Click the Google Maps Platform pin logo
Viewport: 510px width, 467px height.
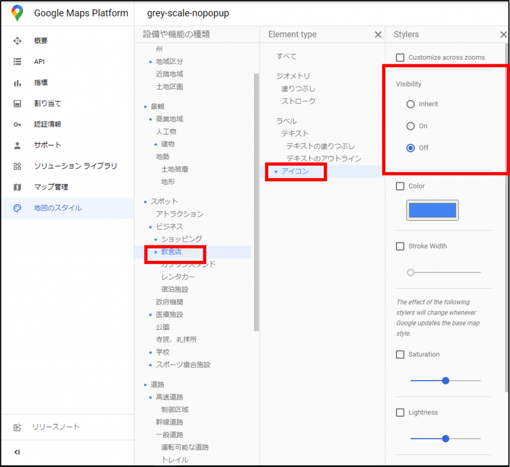click(x=17, y=13)
